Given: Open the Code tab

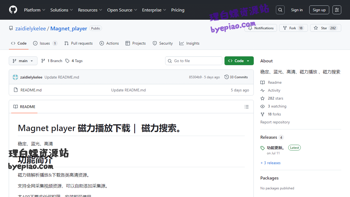Looking at the screenshot, I should (x=19, y=43).
